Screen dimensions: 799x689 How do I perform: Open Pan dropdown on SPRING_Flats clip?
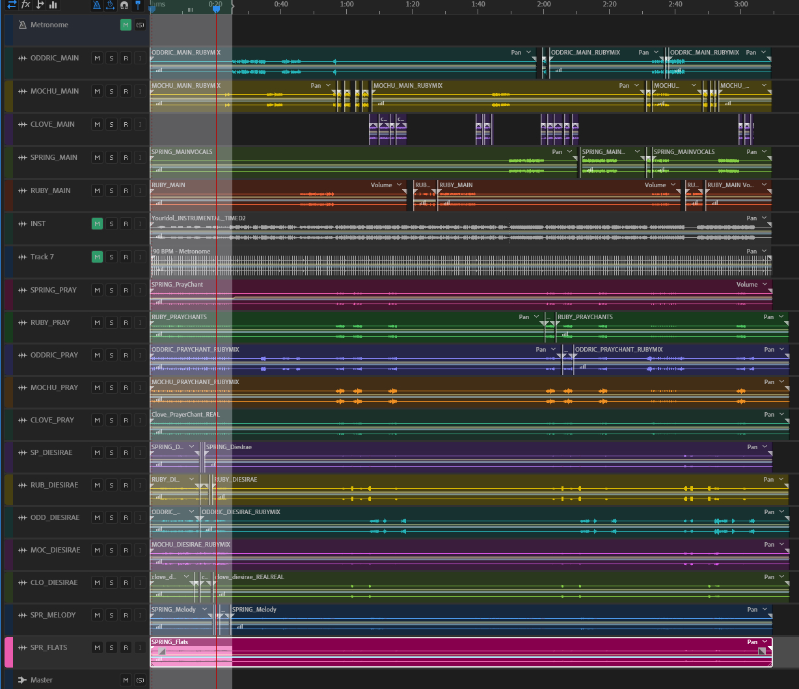pyautogui.click(x=765, y=642)
